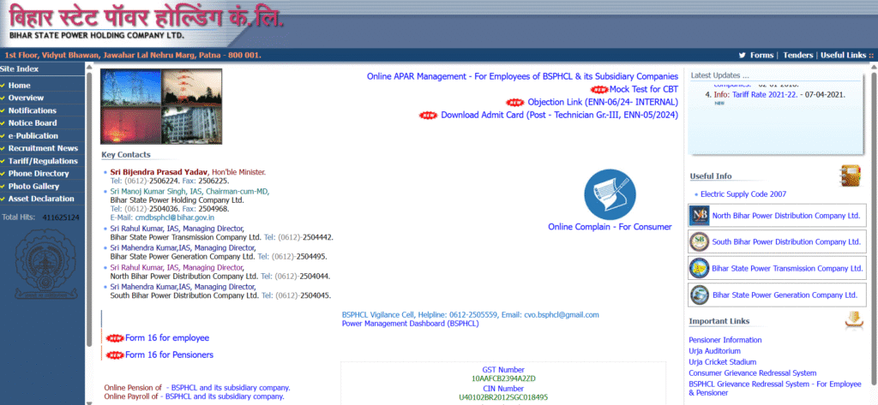The width and height of the screenshot is (878, 405).
Task: Open Phone Directory in the Site Index
Action: point(38,174)
